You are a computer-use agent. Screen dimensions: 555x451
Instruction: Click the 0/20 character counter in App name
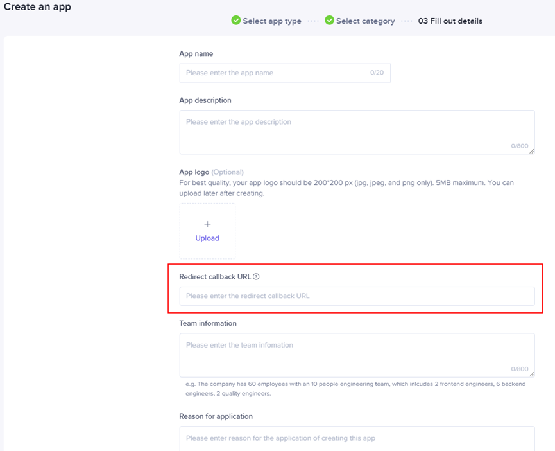click(x=377, y=73)
